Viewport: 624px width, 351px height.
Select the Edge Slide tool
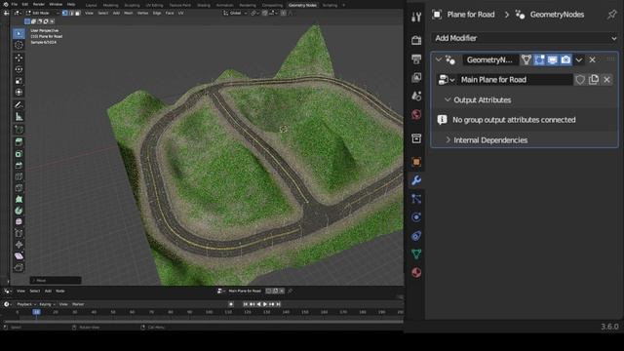pyautogui.click(x=19, y=233)
